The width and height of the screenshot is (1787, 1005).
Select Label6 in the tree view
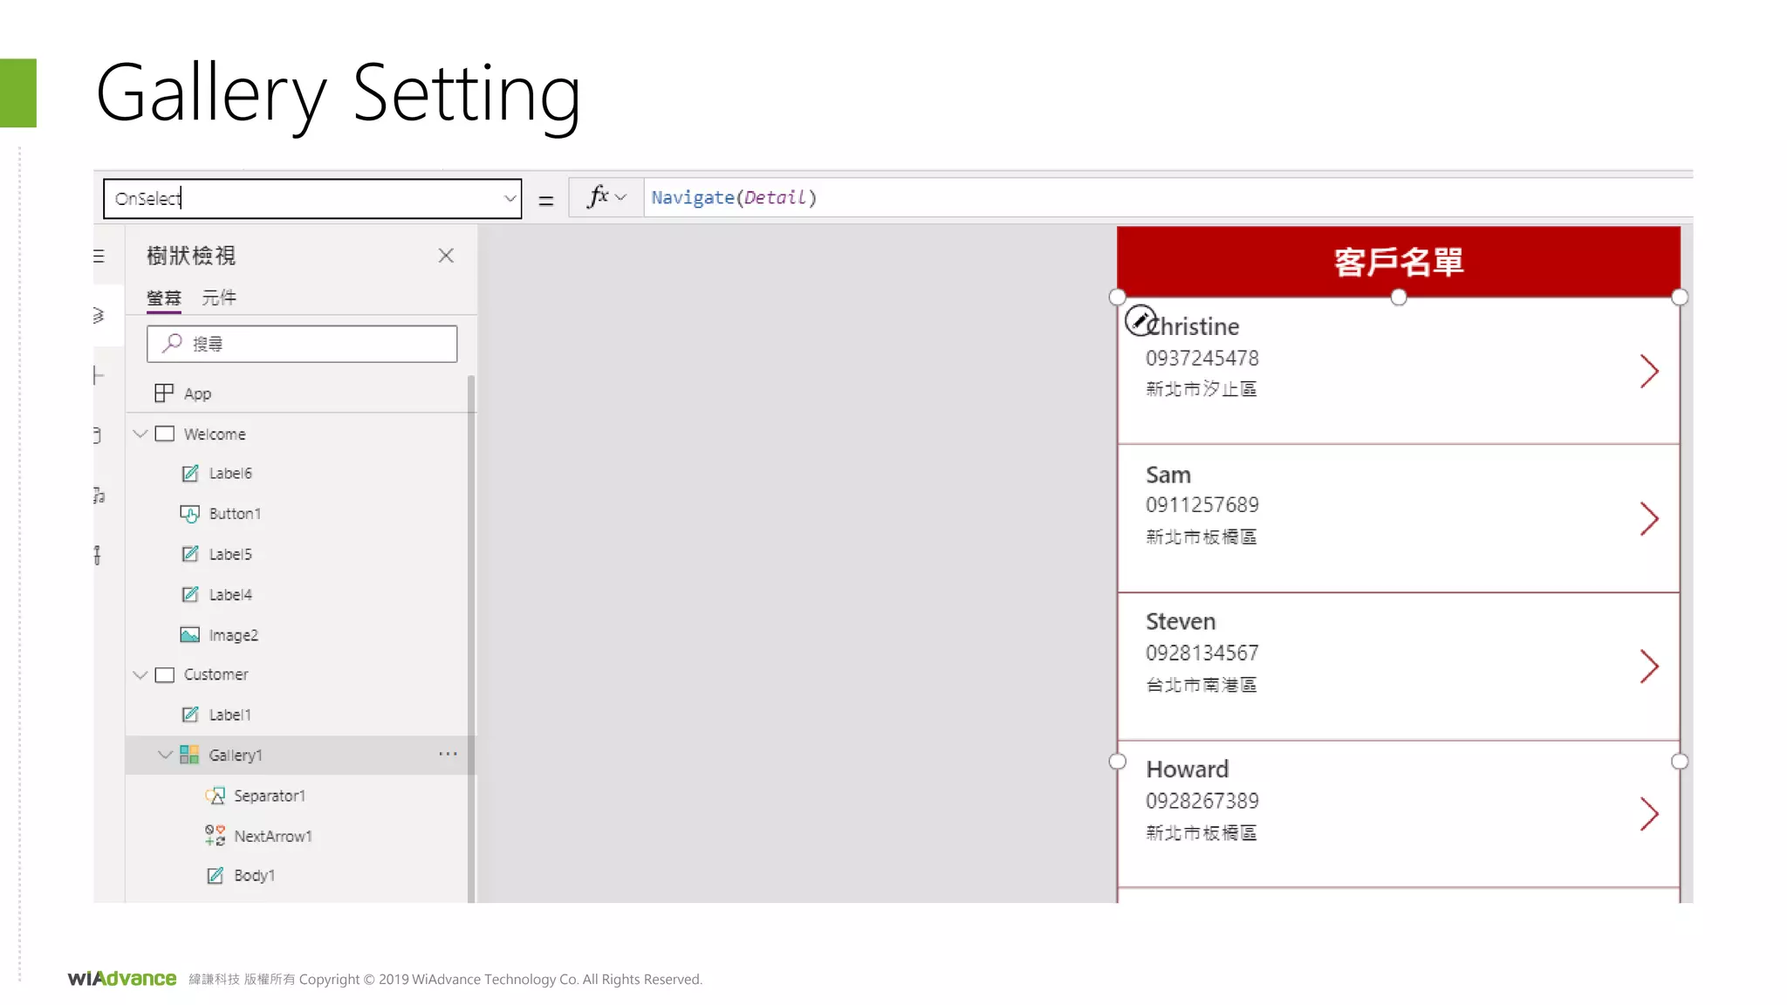[x=230, y=474]
